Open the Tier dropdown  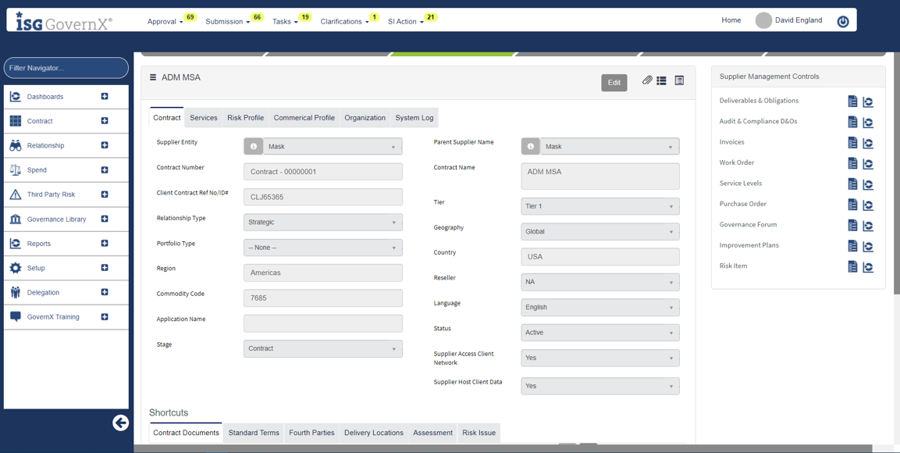[599, 206]
